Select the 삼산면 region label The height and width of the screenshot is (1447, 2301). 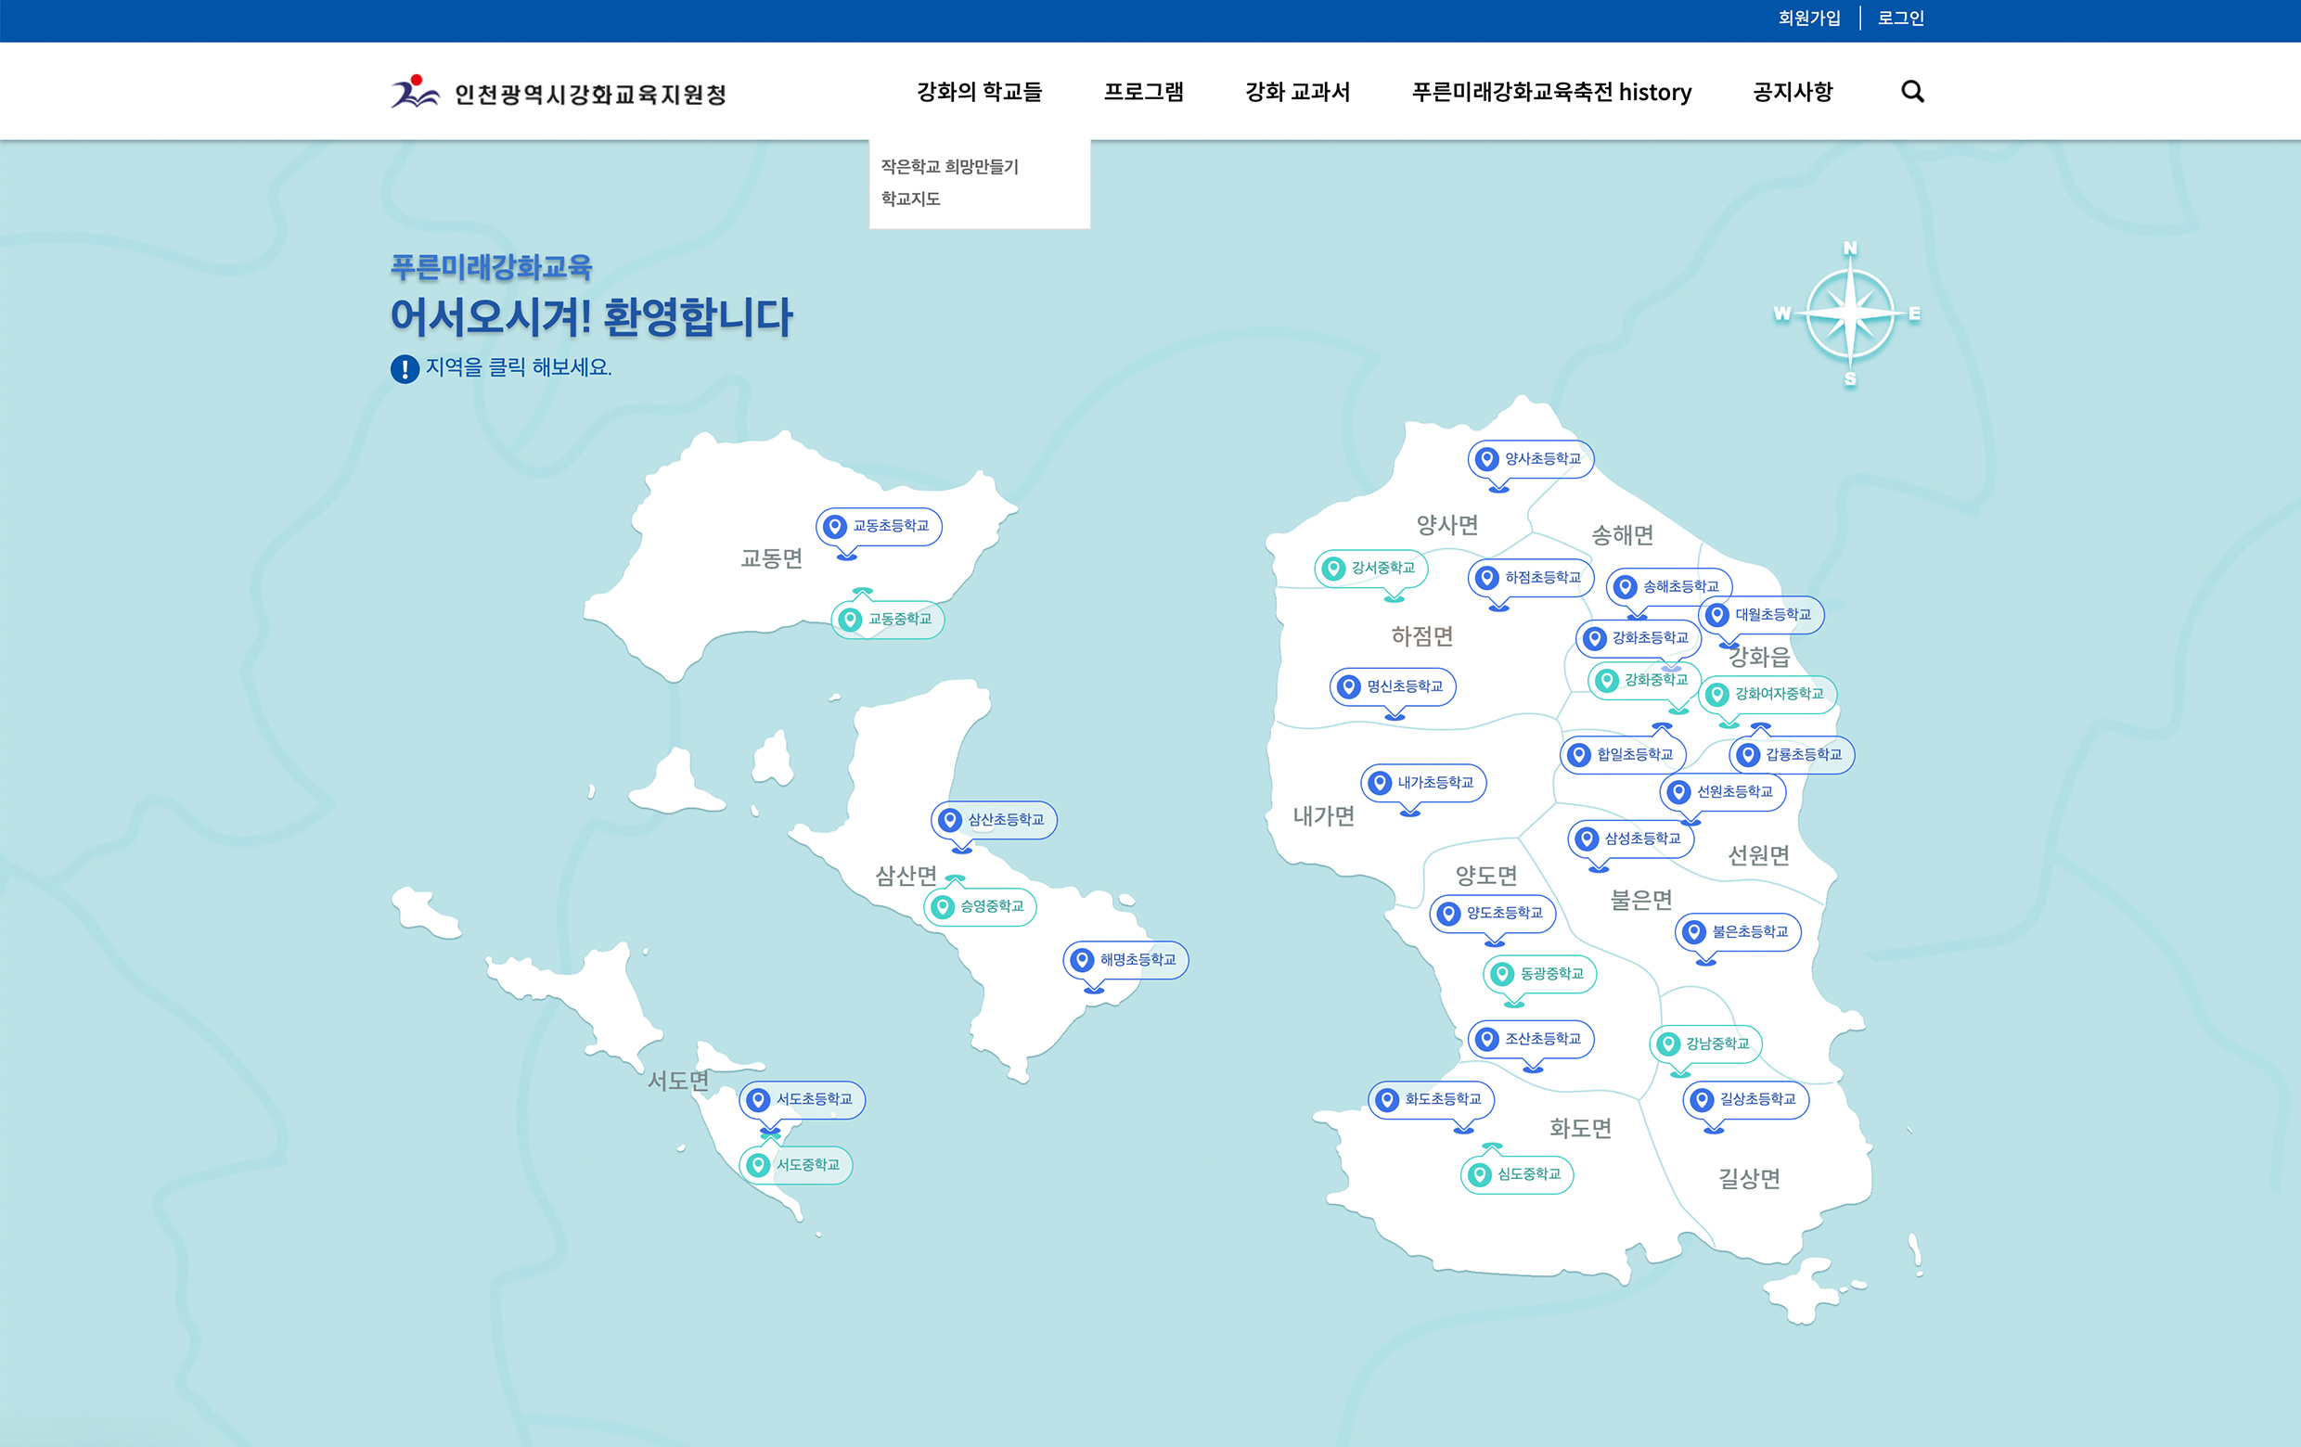[x=906, y=876]
